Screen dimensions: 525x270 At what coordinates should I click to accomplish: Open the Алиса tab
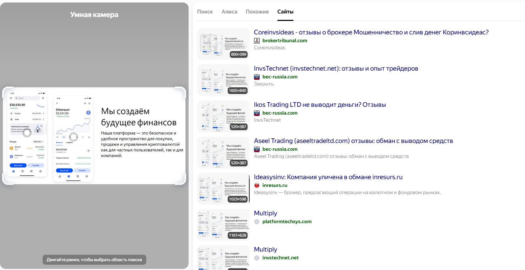pos(229,12)
